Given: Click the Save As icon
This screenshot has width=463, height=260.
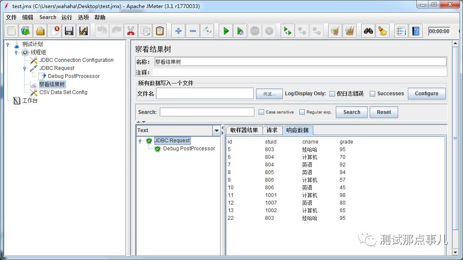Looking at the screenshot, I should coord(83,31).
